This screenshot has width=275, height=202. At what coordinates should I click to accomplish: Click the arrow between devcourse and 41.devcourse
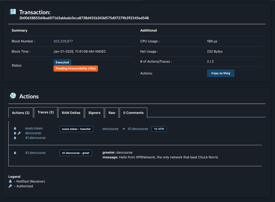click(x=124, y=129)
